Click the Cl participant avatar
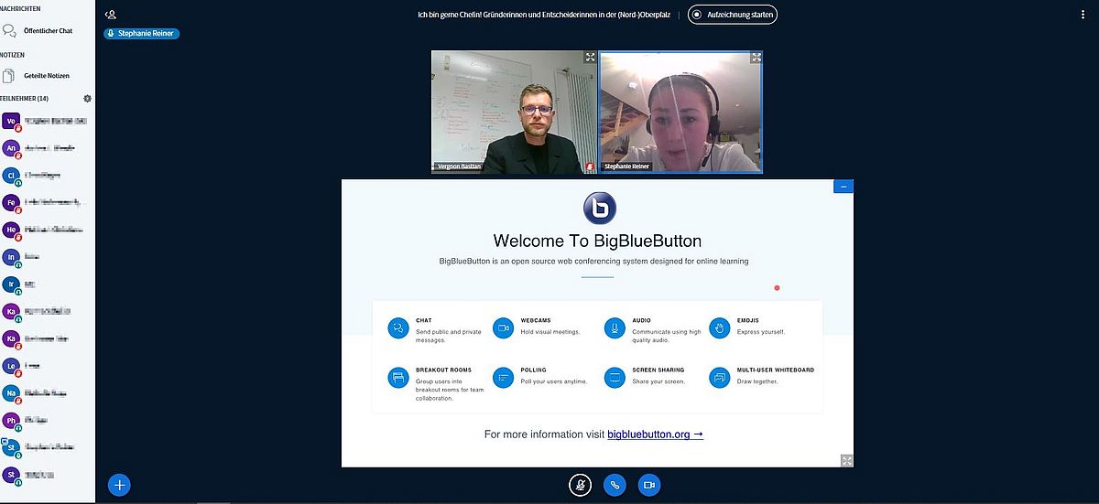Image resolution: width=1099 pixels, height=504 pixels. point(11,175)
